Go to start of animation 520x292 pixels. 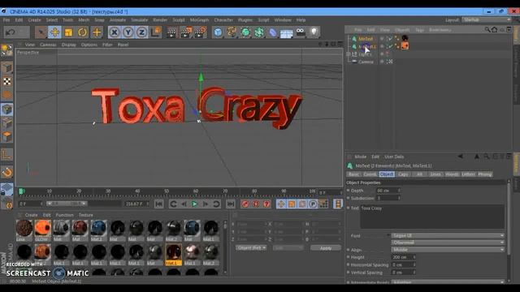pyautogui.click(x=159, y=204)
